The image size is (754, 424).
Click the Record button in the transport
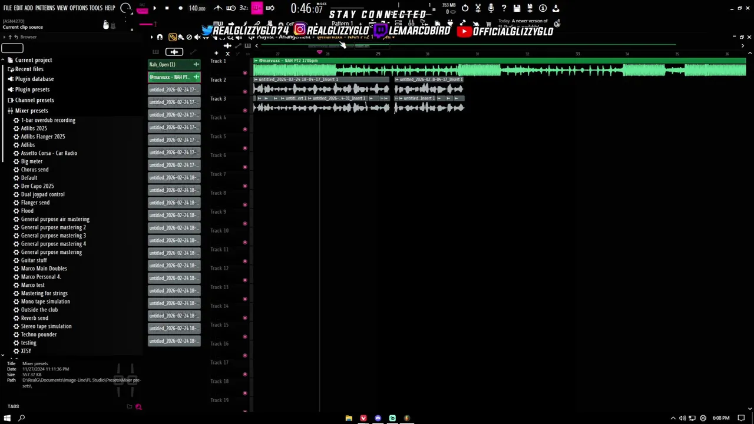coord(180,8)
